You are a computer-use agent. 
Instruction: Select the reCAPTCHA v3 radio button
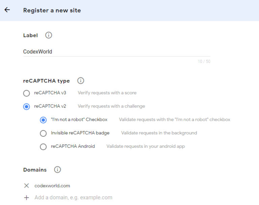(x=26, y=93)
